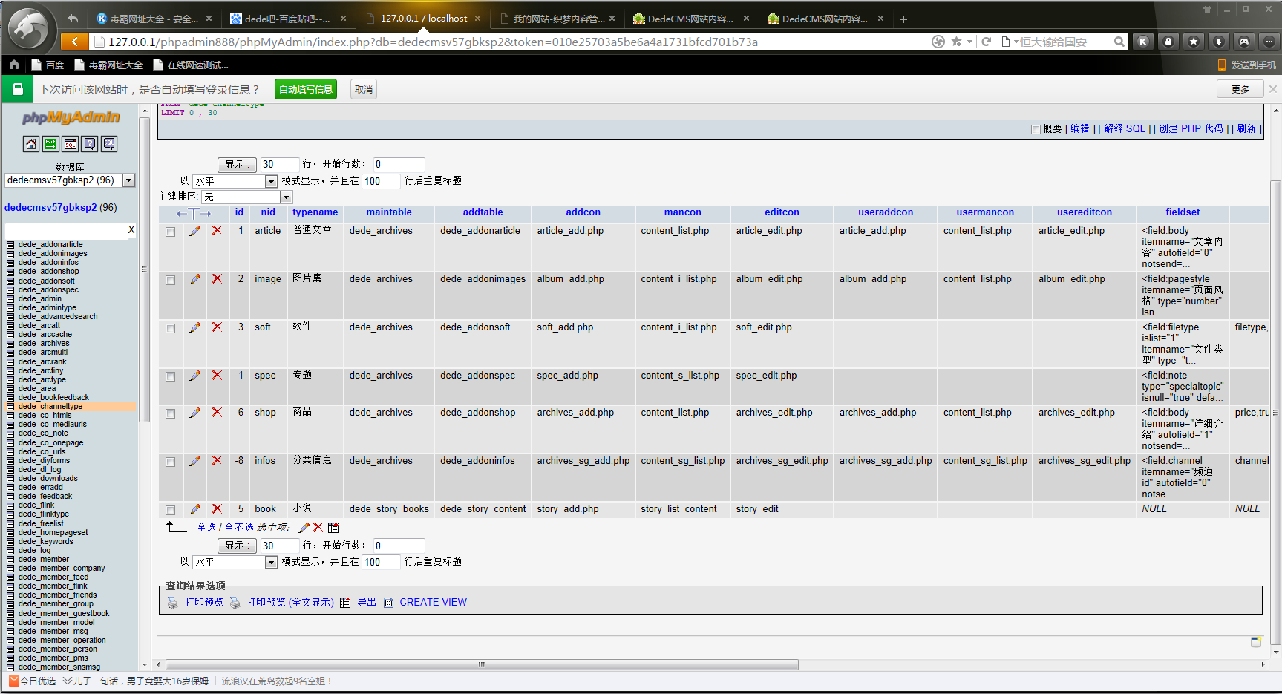Click the horizontal scrollbar at the bottom

[481, 664]
